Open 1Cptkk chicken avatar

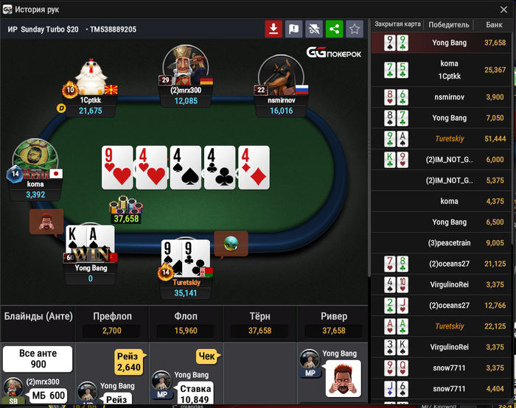[x=91, y=77]
